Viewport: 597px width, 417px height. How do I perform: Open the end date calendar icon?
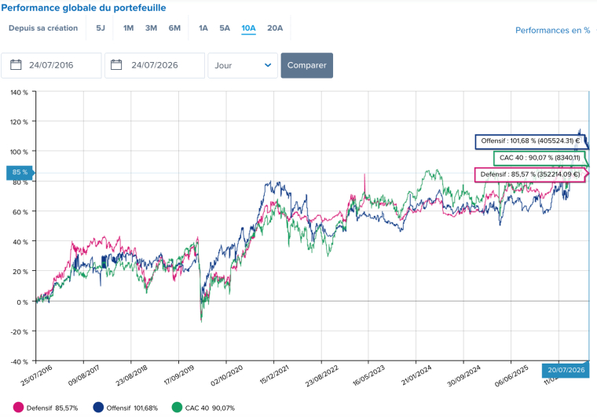tap(116, 64)
